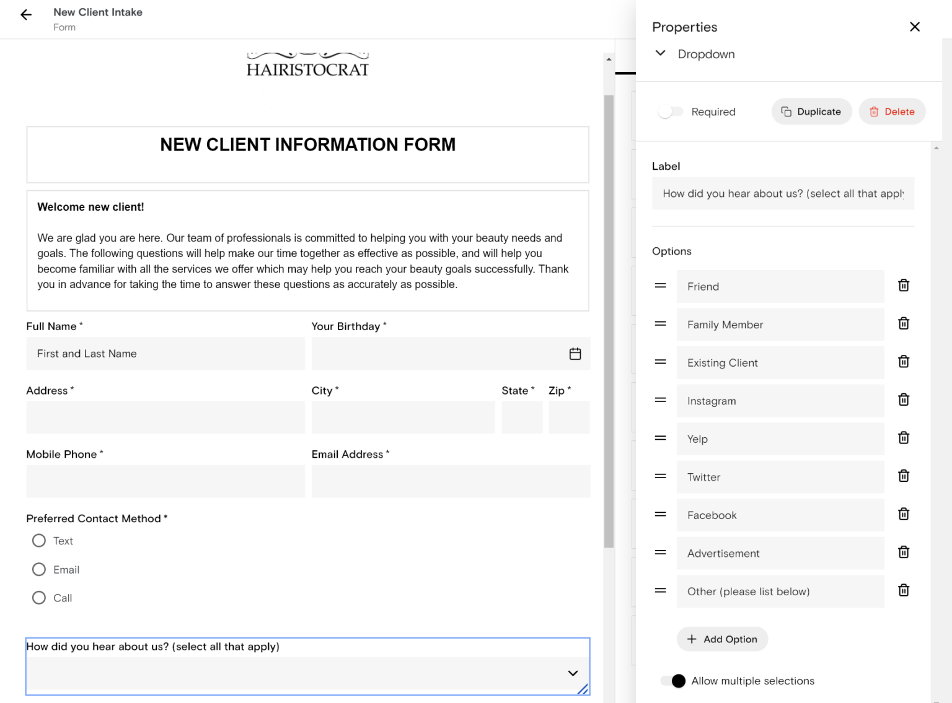The width and height of the screenshot is (952, 703).
Task: Edit the Label text field
Action: coord(783,194)
